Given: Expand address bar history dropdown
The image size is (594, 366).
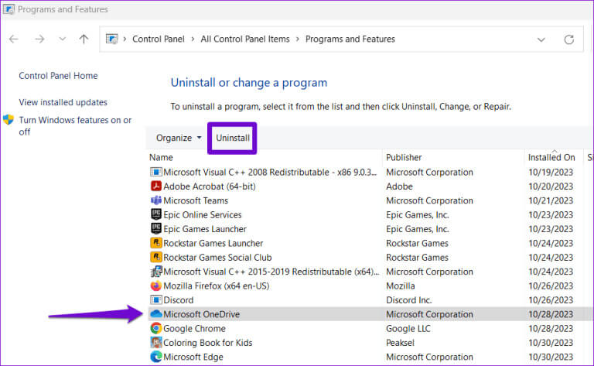Looking at the screenshot, I should click(x=541, y=39).
